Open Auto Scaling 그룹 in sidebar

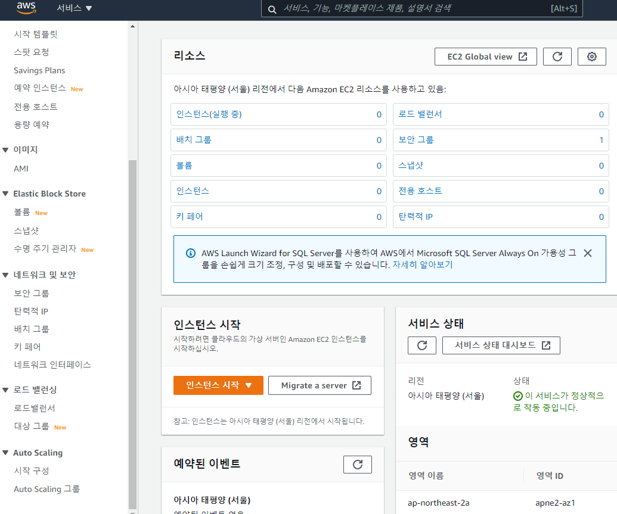tap(46, 489)
